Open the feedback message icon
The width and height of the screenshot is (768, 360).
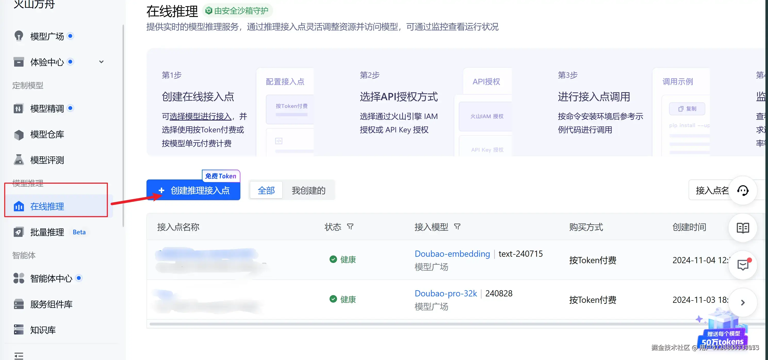click(x=742, y=265)
